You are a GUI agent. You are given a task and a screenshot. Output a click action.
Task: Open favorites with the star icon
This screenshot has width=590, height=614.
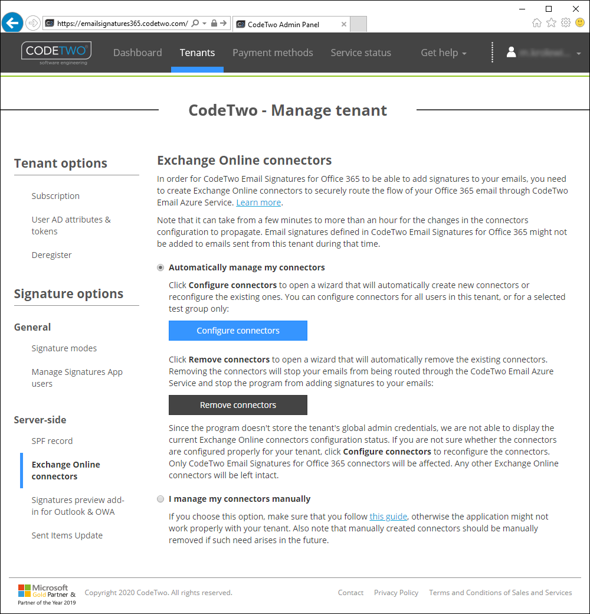(551, 22)
